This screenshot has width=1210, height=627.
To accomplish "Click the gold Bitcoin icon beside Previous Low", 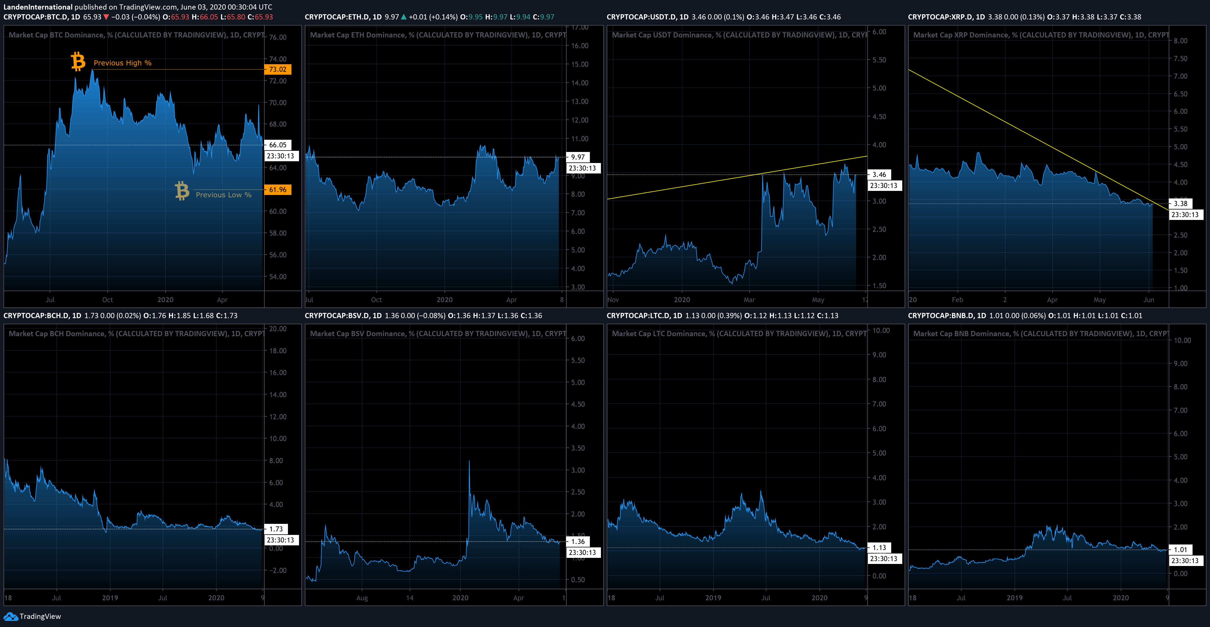I will coord(182,191).
